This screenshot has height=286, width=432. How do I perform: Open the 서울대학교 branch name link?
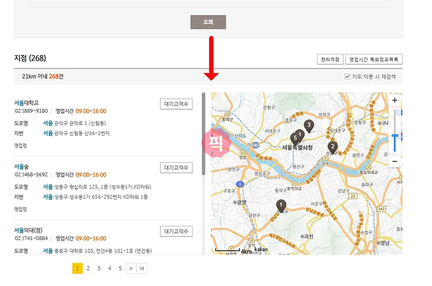coord(27,103)
